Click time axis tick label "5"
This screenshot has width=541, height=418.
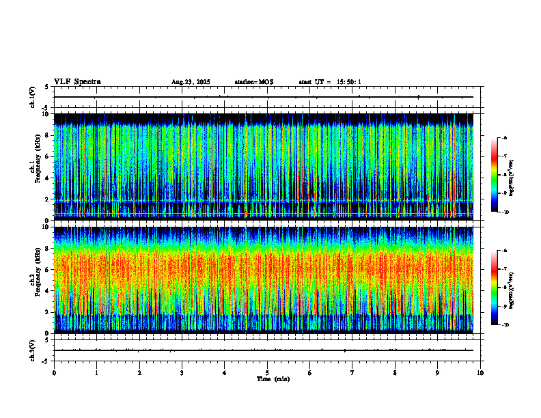coord(267,373)
